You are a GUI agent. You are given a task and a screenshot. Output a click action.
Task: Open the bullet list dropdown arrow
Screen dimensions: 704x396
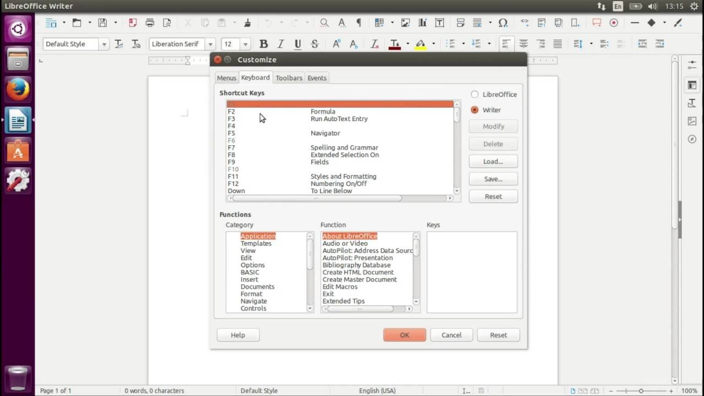pyautogui.click(x=463, y=44)
